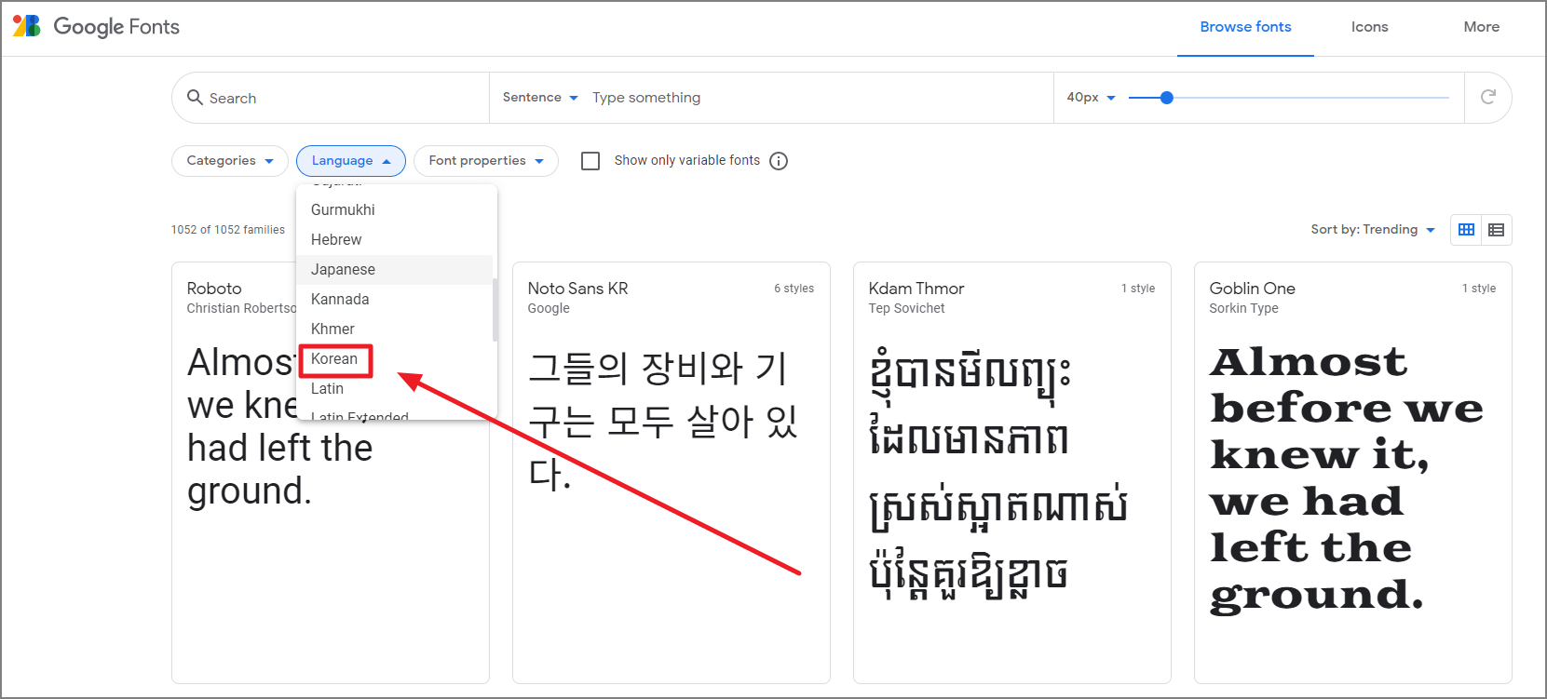Collapse the Language dropdown
The image size is (1547, 699).
tap(351, 161)
